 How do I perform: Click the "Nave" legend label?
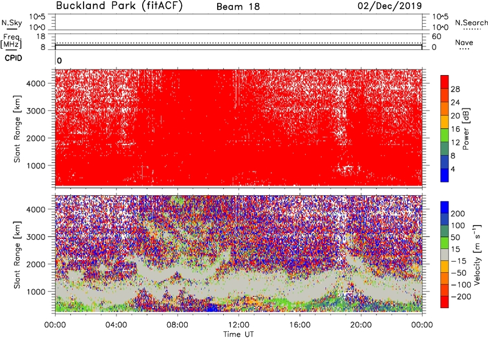[x=464, y=42]
